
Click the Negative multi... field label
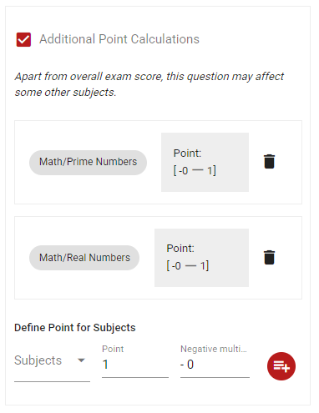(214, 349)
